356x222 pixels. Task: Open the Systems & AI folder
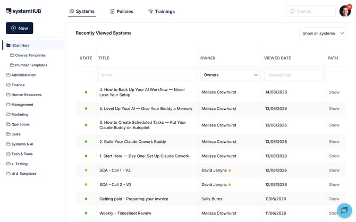pyautogui.click(x=20, y=144)
